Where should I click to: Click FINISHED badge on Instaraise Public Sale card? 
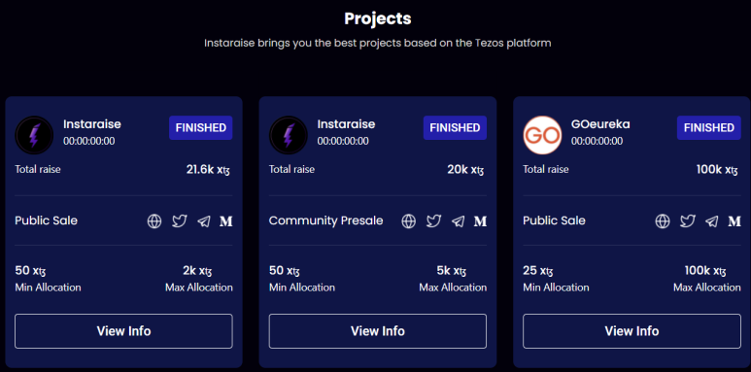[x=201, y=128]
